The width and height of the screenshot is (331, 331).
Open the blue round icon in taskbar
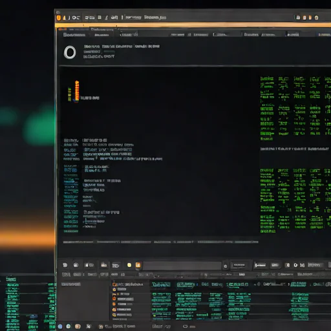(x=60, y=326)
